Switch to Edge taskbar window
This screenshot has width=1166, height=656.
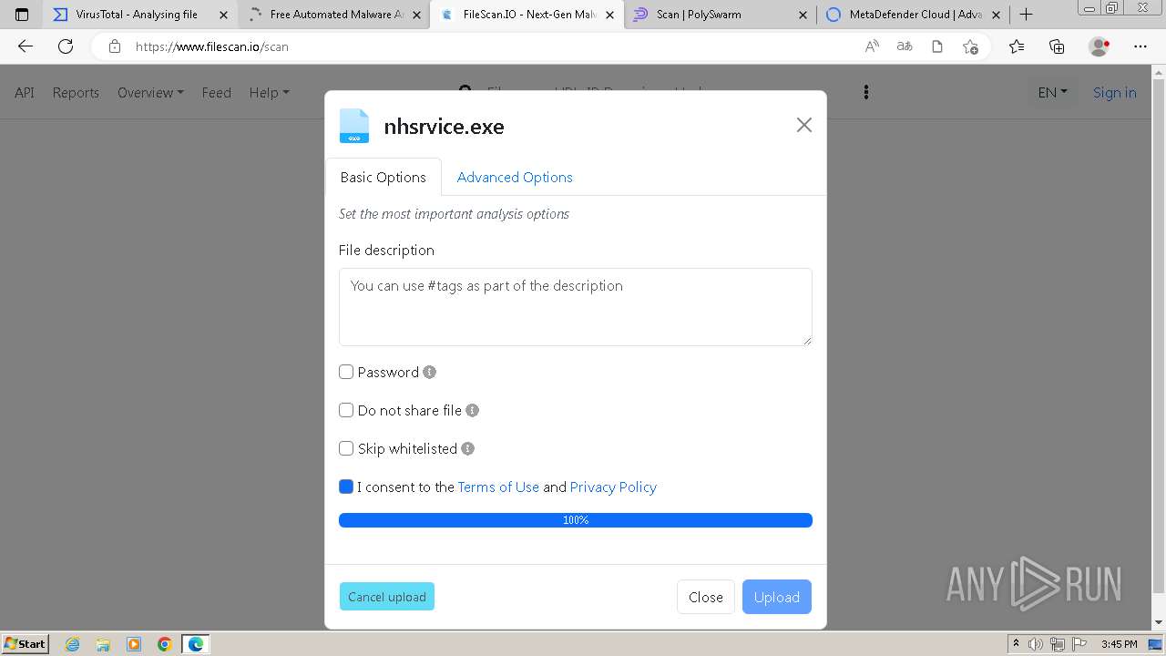click(196, 644)
